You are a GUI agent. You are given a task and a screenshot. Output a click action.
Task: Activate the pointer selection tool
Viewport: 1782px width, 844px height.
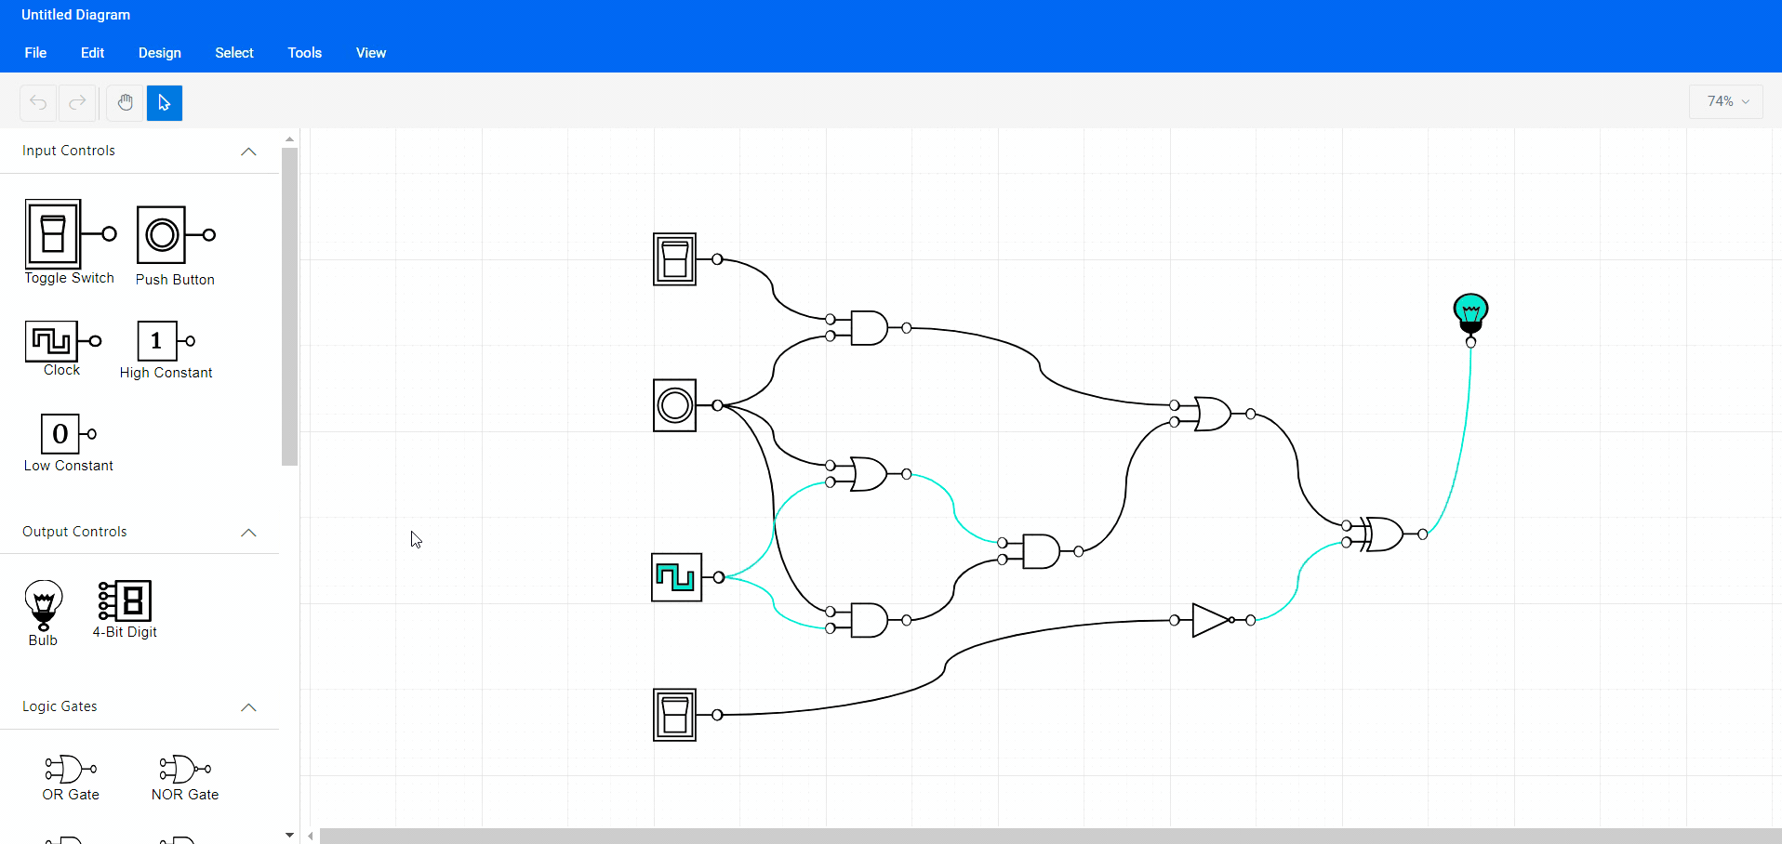coord(165,102)
